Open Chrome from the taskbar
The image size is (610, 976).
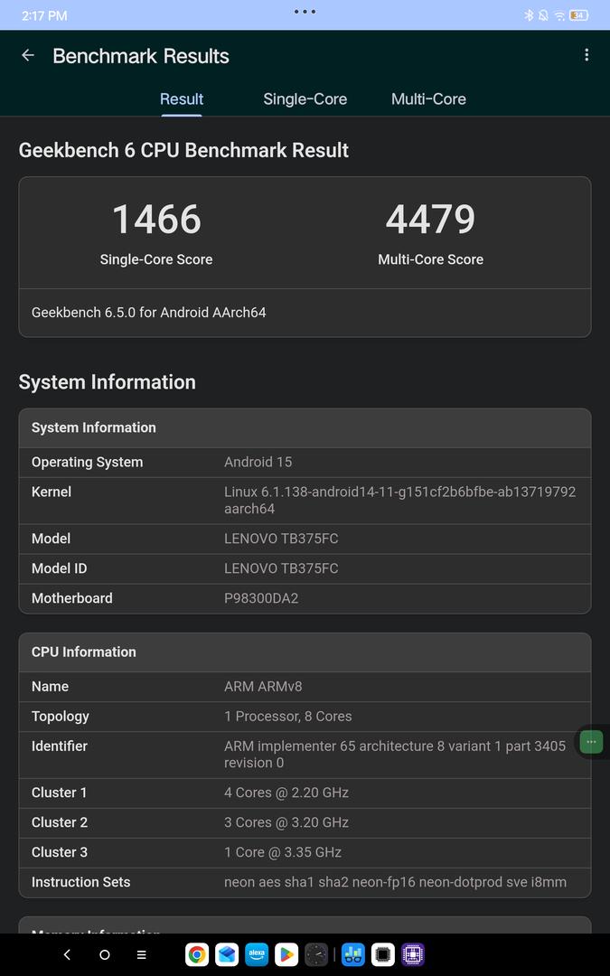click(197, 954)
